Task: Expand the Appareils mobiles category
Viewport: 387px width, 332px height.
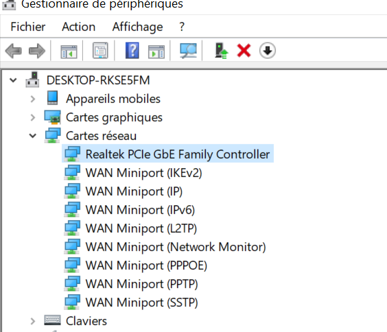Action: tap(32, 99)
